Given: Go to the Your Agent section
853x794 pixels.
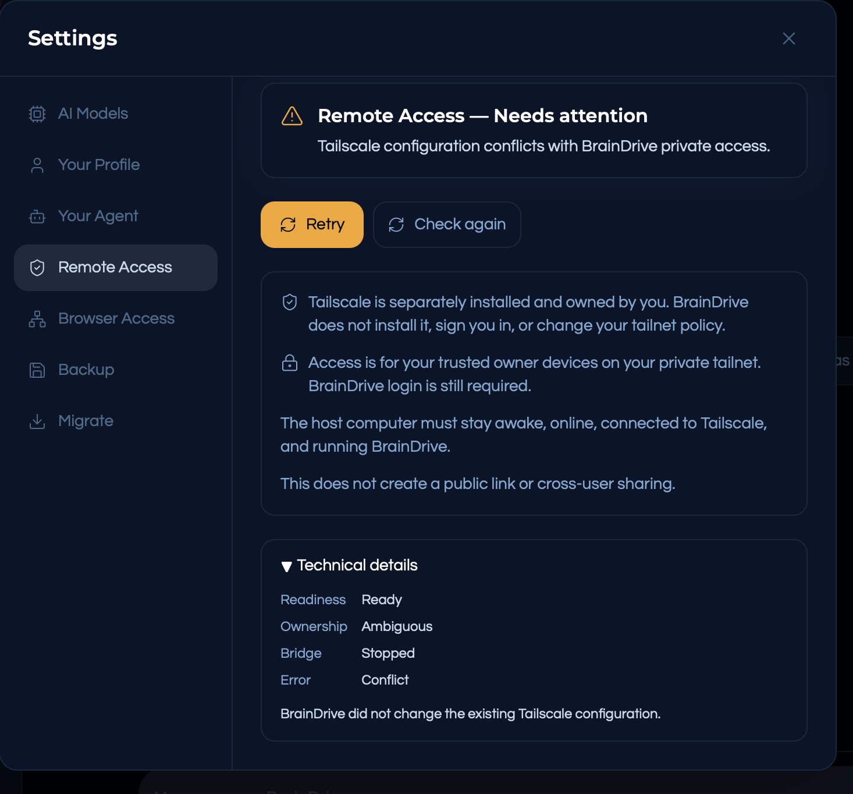Looking at the screenshot, I should (116, 216).
